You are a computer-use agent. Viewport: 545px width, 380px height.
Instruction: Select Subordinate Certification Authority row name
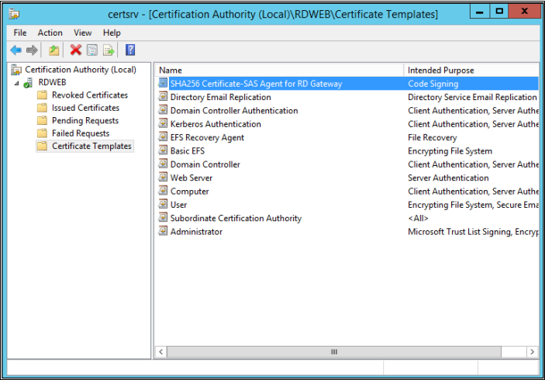236,219
